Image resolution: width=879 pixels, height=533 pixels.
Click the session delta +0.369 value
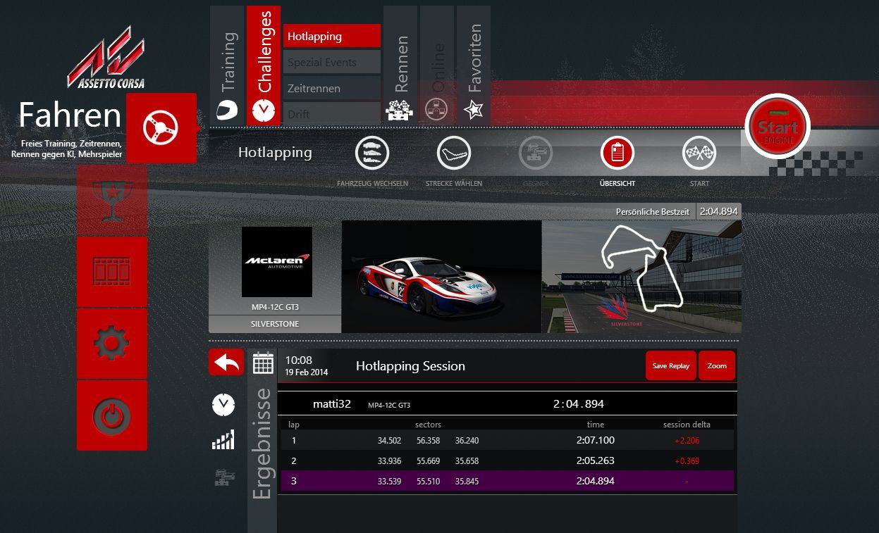click(687, 461)
